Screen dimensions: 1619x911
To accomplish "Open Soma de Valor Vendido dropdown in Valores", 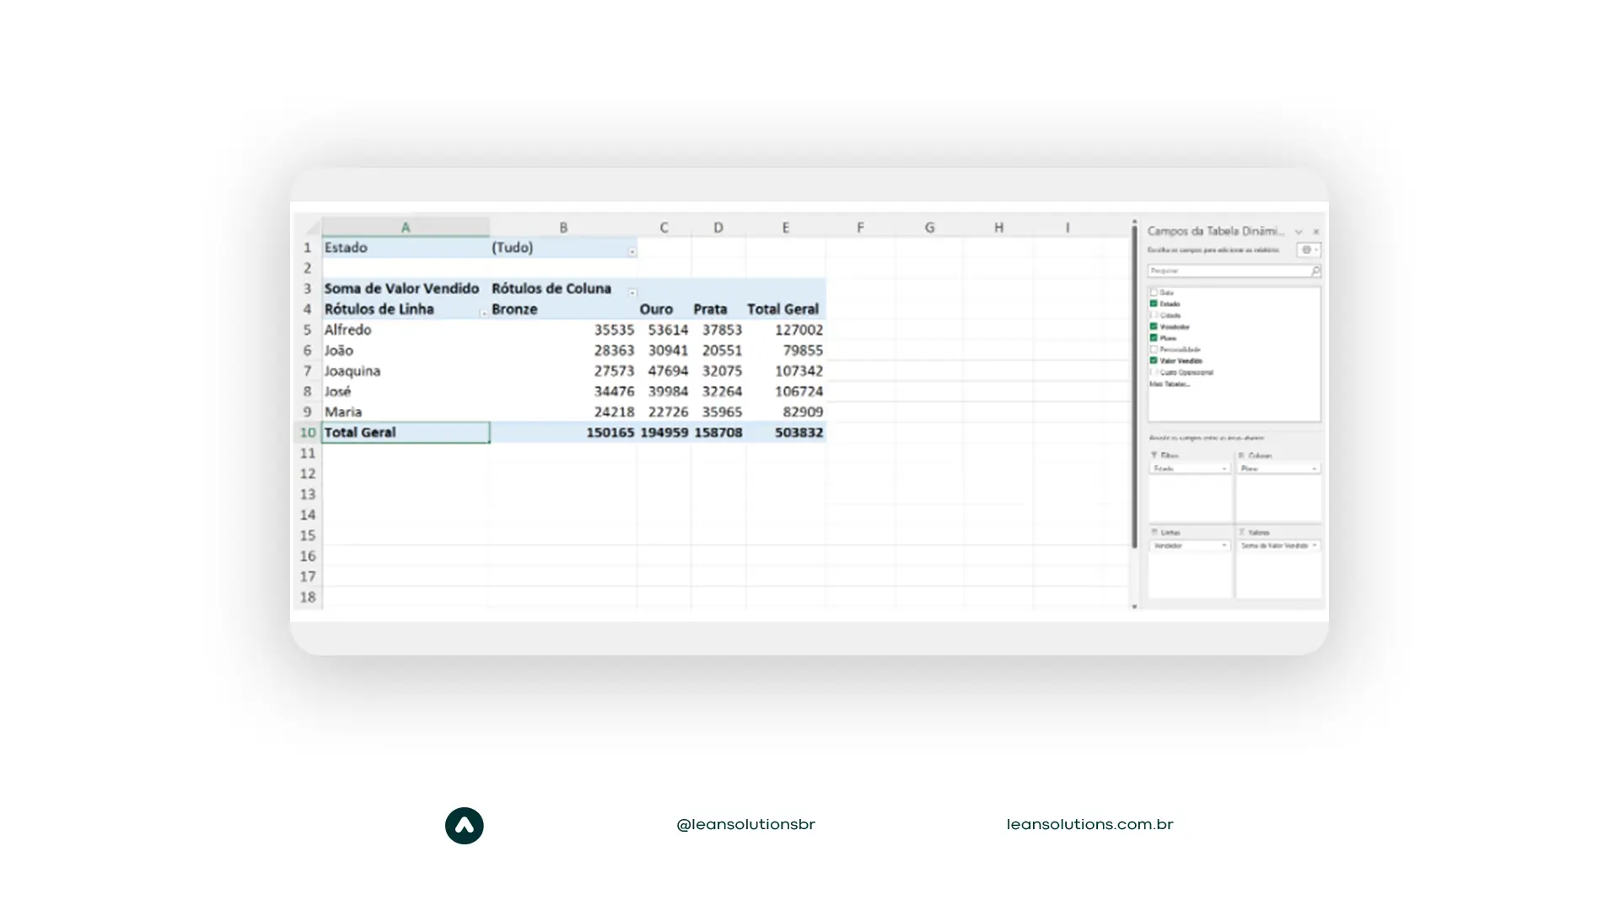I will pos(1314,546).
